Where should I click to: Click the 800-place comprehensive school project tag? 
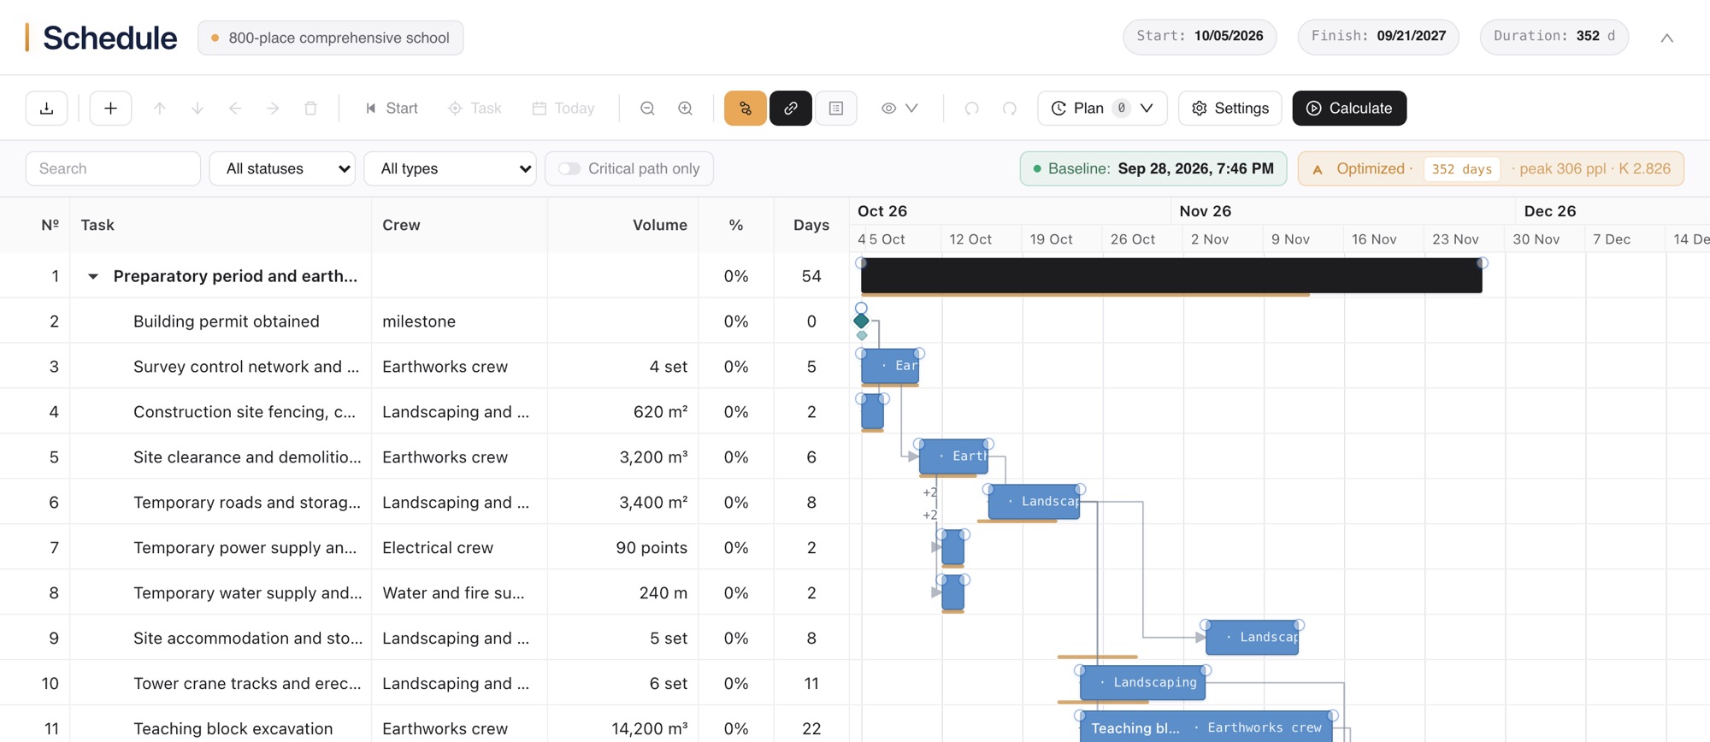point(331,38)
